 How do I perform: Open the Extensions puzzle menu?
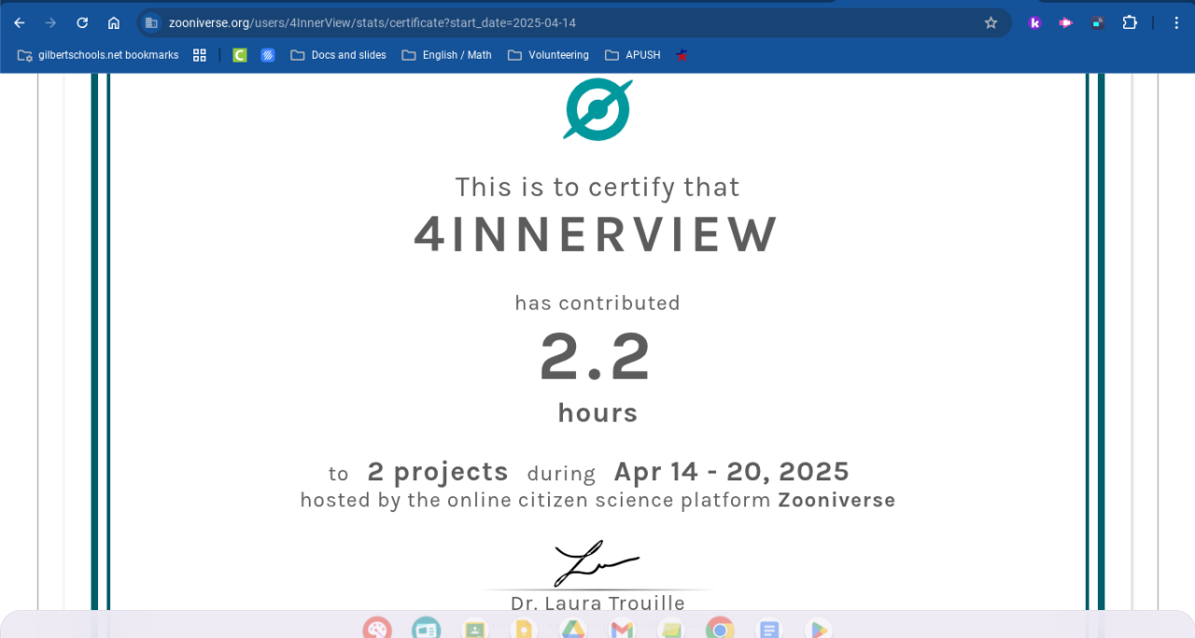(1130, 22)
